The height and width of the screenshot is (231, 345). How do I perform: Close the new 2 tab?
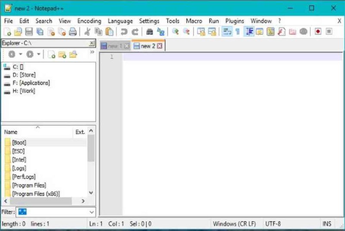(160, 46)
